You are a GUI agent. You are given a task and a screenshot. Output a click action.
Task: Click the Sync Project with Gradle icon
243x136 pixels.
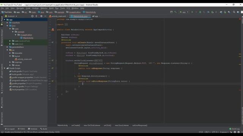pos(221,12)
